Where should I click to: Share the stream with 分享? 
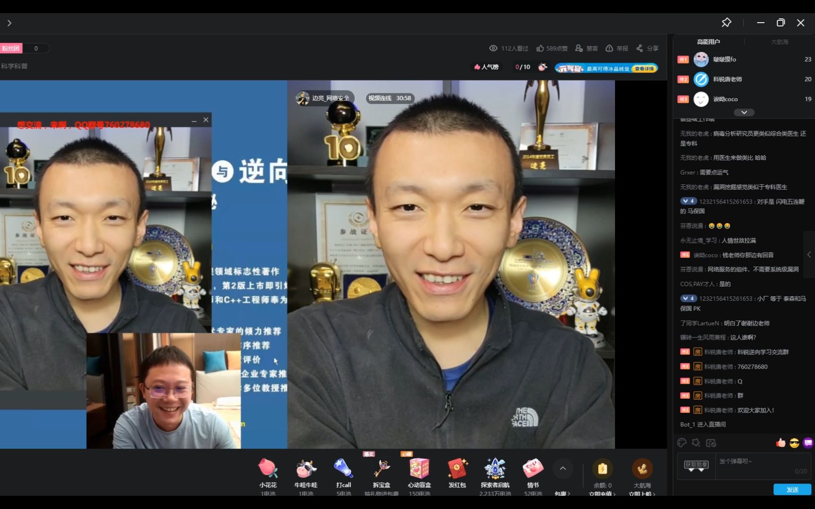tap(647, 48)
